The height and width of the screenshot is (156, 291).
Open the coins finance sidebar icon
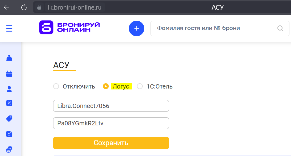[9, 149]
